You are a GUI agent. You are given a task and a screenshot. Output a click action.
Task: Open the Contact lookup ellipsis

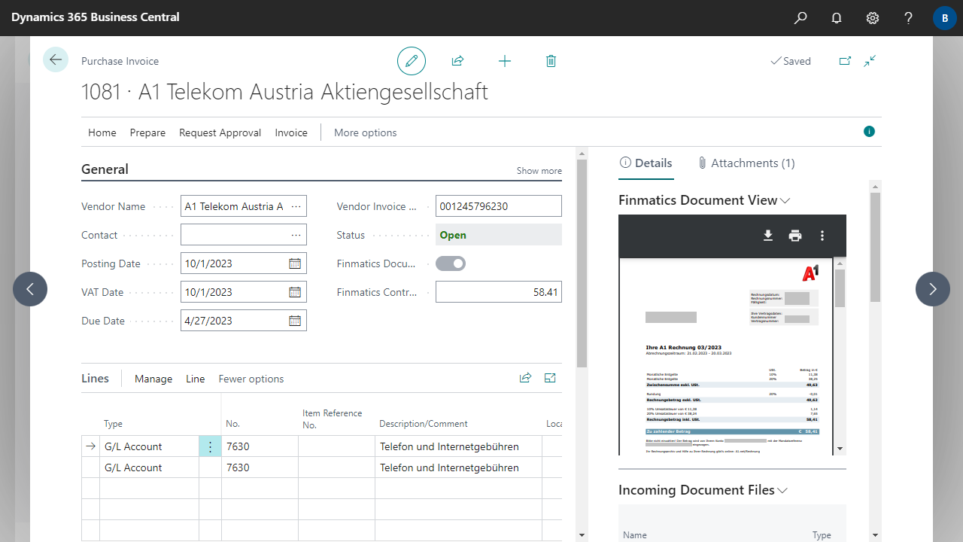click(x=296, y=235)
